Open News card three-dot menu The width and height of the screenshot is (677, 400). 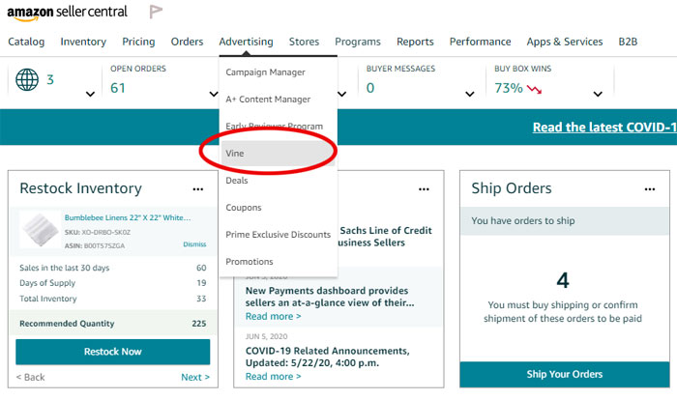click(x=424, y=189)
